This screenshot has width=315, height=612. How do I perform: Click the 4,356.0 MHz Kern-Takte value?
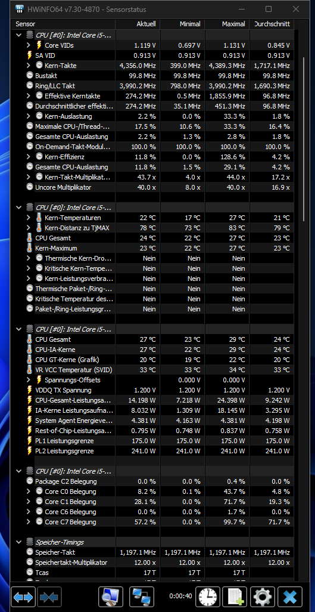[x=138, y=66]
